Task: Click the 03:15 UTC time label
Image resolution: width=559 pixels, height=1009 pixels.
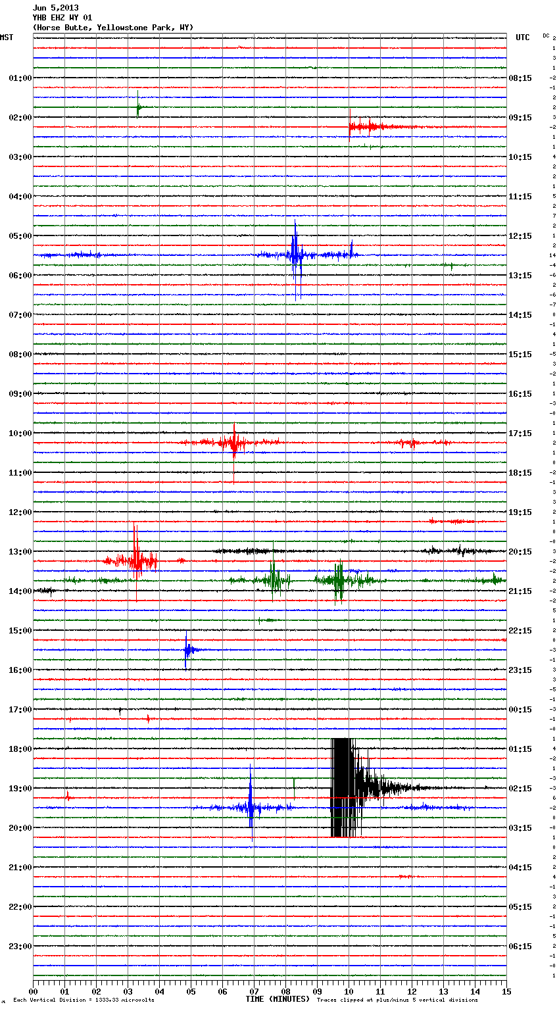Action: [520, 828]
